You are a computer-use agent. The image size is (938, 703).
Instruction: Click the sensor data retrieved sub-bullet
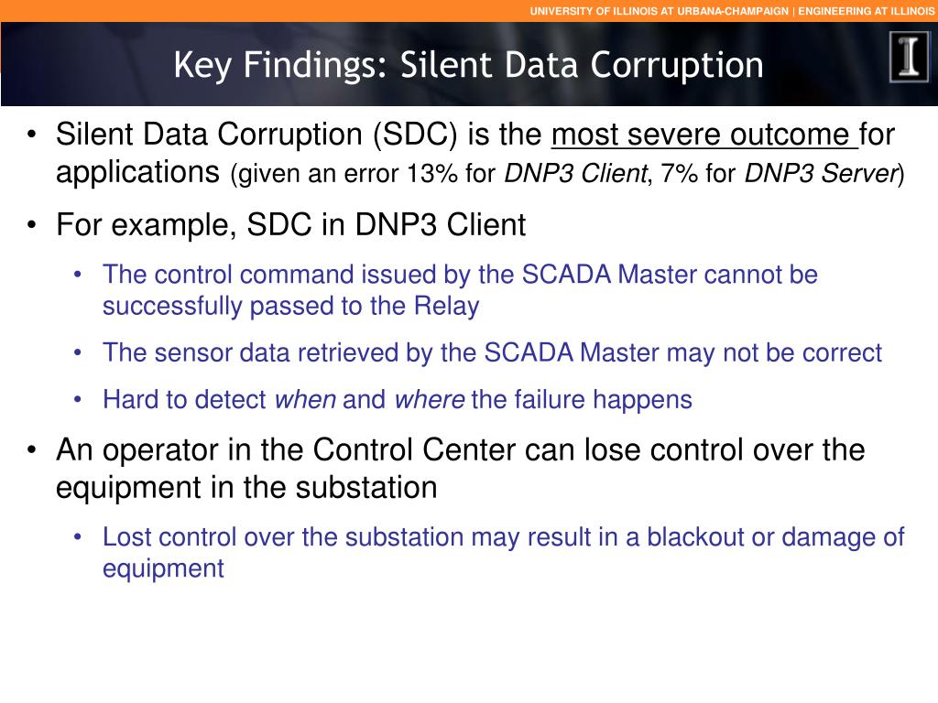click(492, 352)
